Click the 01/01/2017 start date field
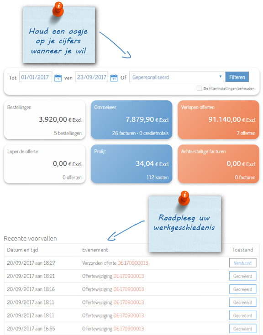 36,77
